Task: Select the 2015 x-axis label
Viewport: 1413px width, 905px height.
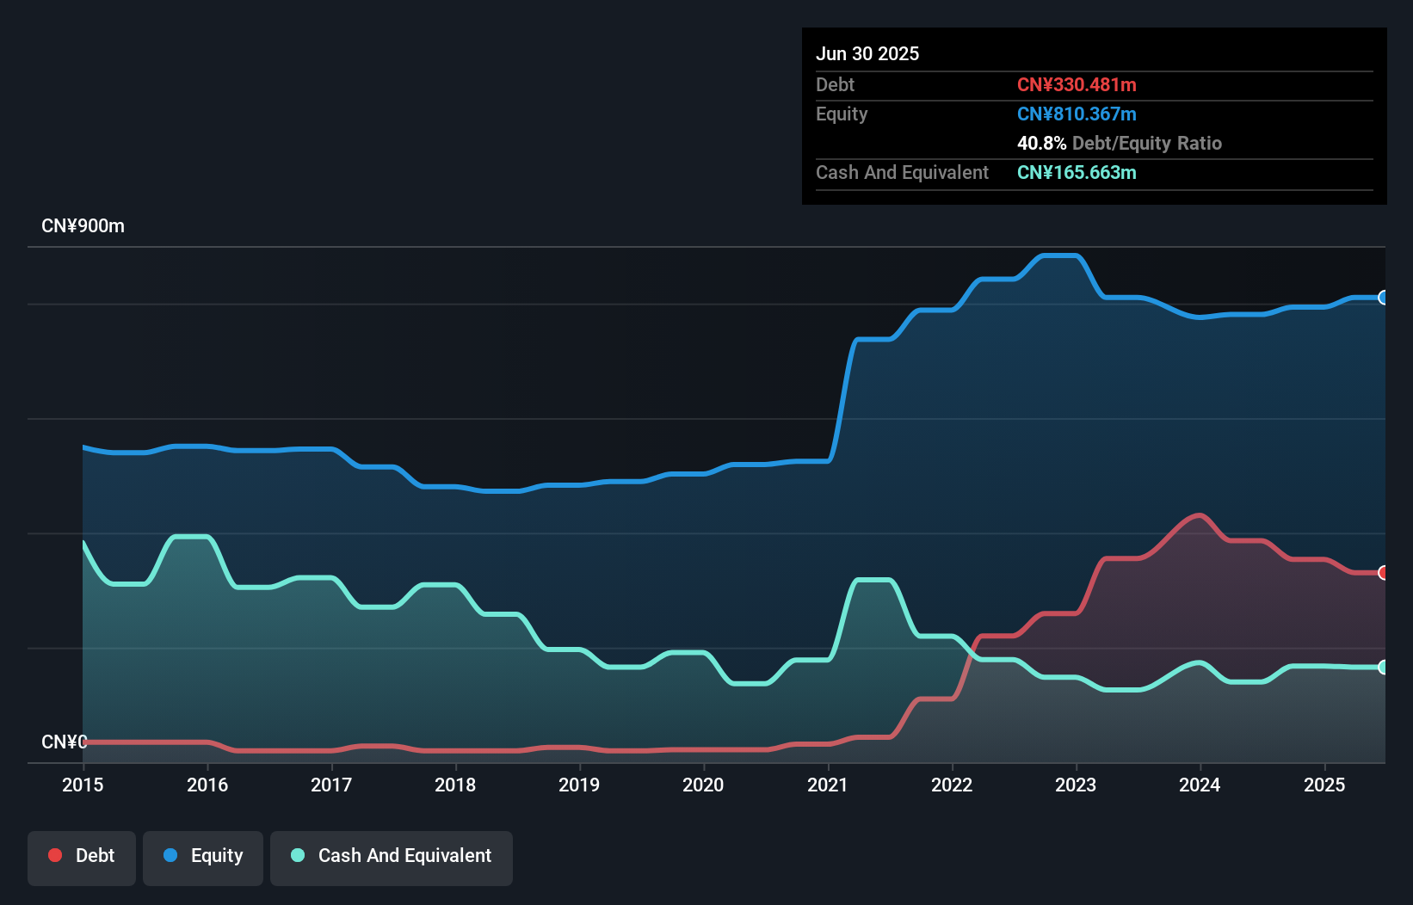Action: [83, 785]
